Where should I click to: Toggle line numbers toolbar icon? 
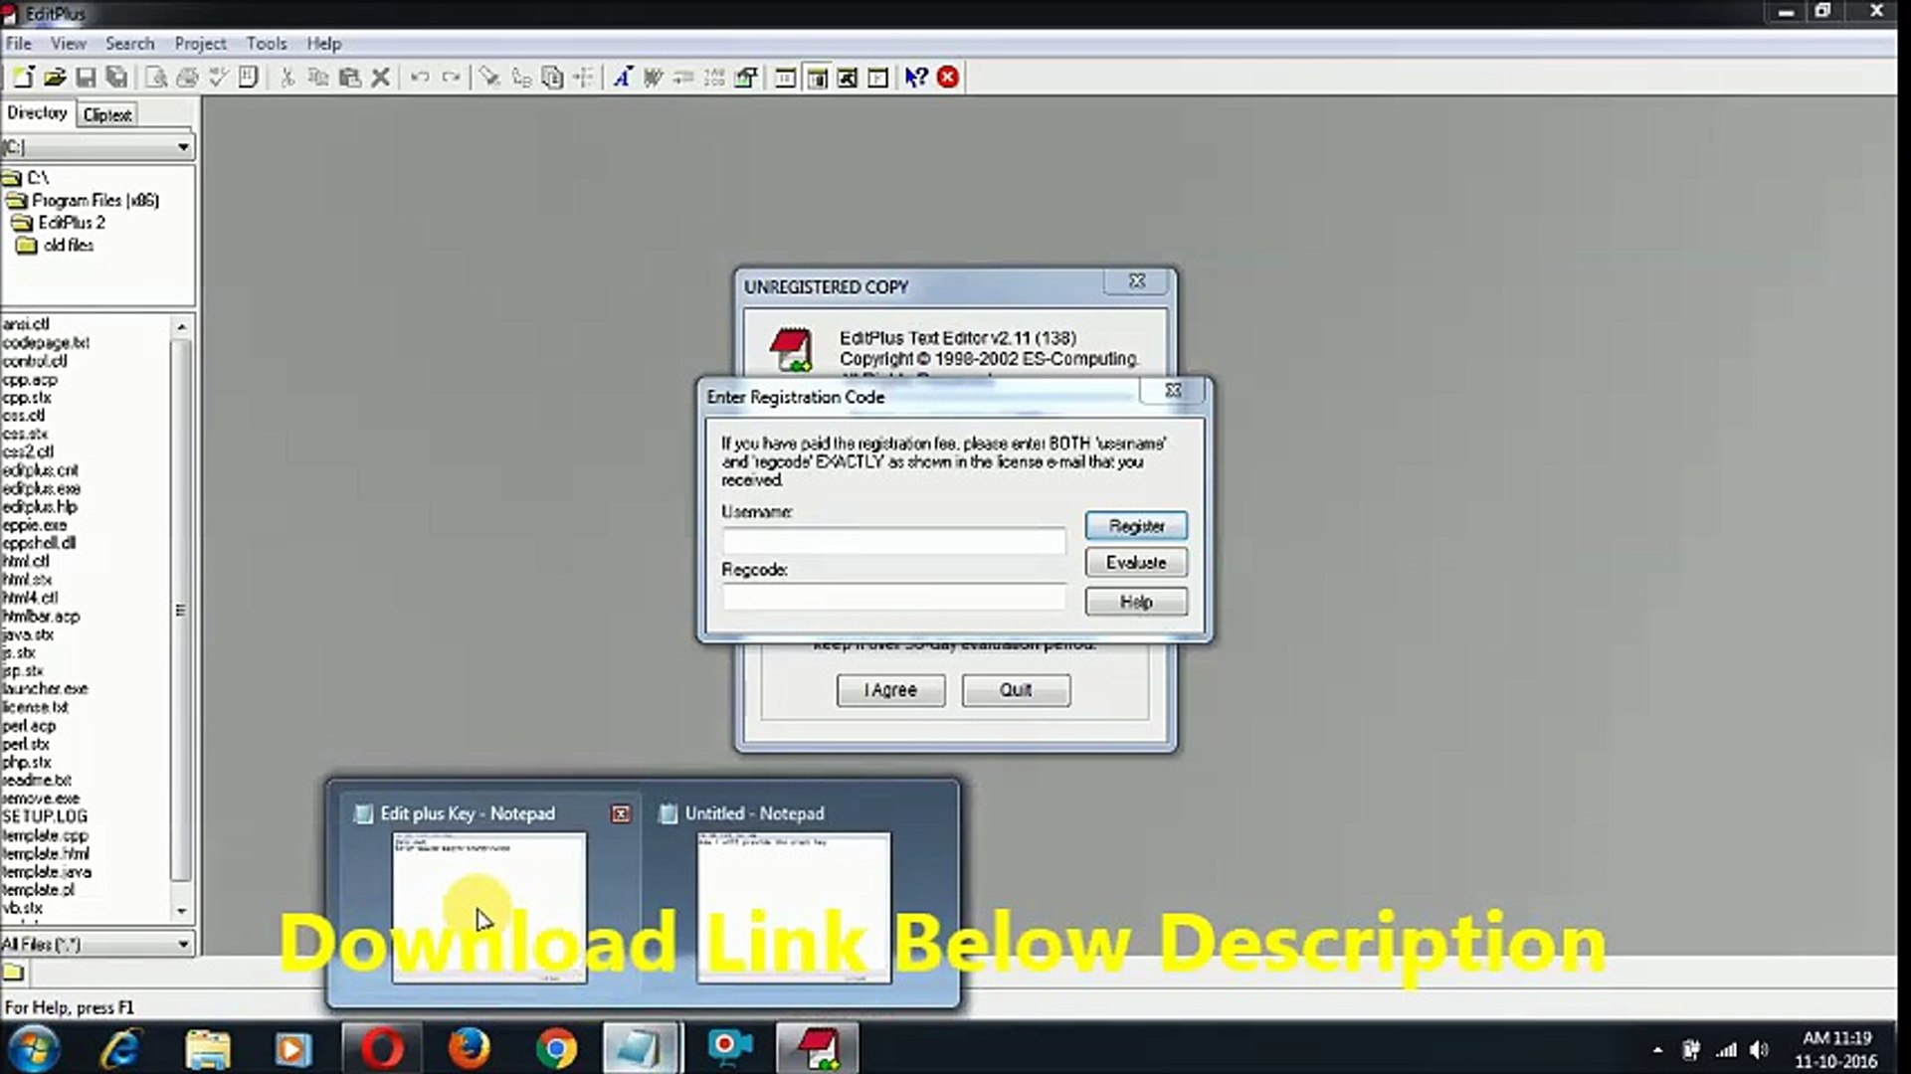click(x=714, y=78)
